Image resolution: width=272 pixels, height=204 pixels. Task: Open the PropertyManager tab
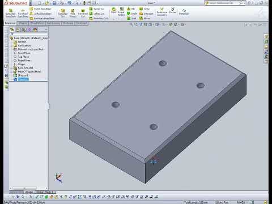click(x=18, y=29)
